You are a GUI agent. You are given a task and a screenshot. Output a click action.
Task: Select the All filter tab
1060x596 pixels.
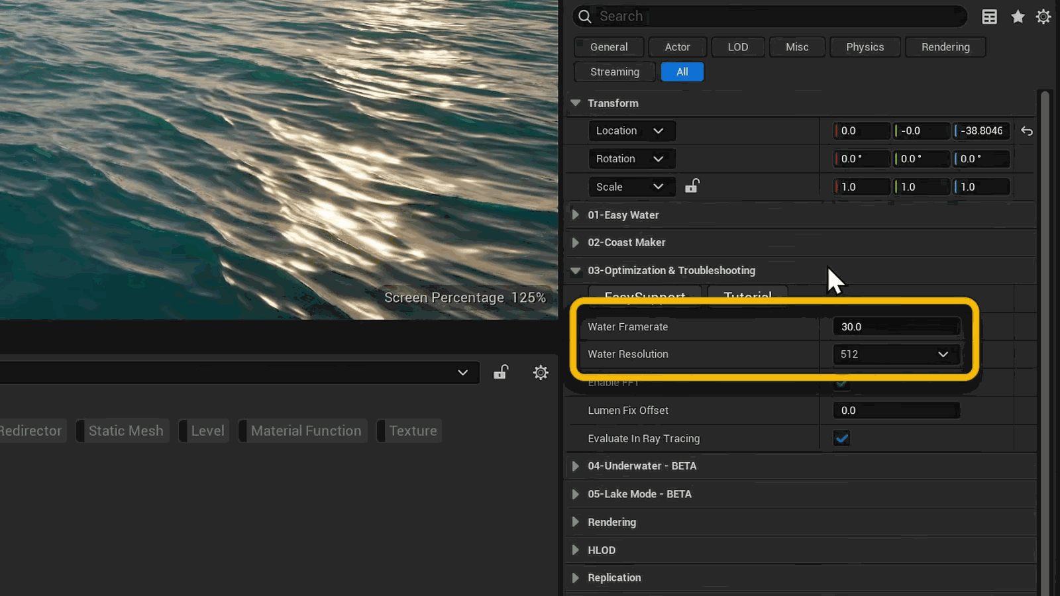point(682,72)
